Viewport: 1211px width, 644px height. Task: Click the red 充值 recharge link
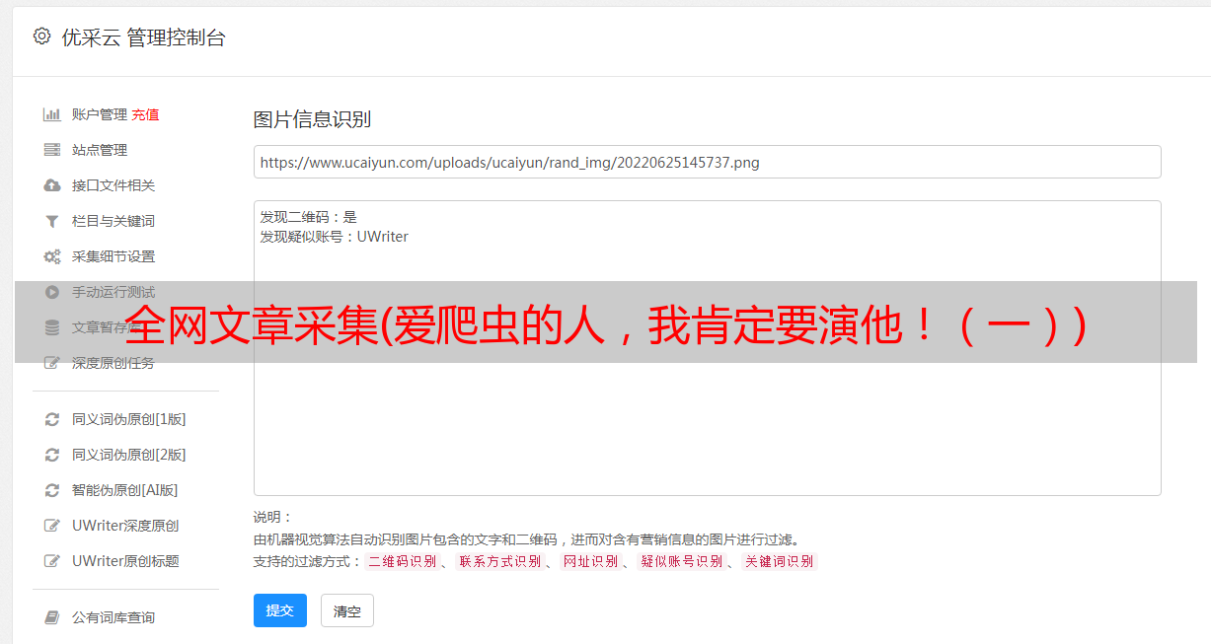click(x=145, y=114)
